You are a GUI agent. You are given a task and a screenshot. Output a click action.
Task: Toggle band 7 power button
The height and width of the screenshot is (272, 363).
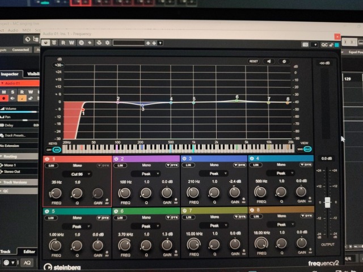[184, 210]
